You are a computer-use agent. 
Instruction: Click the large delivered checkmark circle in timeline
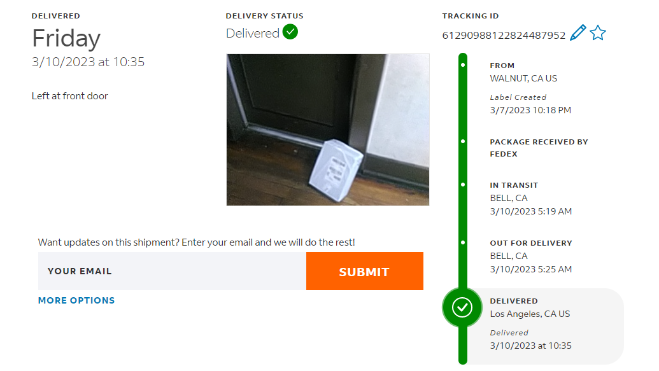pos(462,307)
